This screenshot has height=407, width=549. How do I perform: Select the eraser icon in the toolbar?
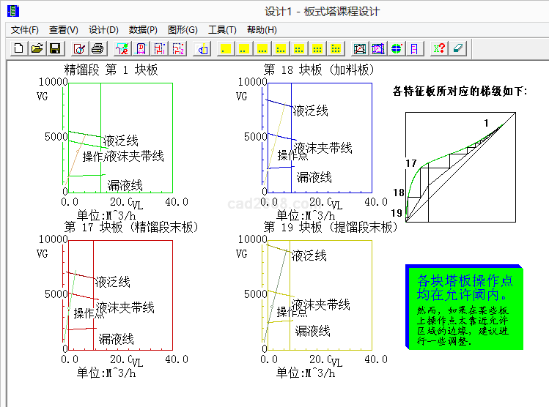coord(457,48)
